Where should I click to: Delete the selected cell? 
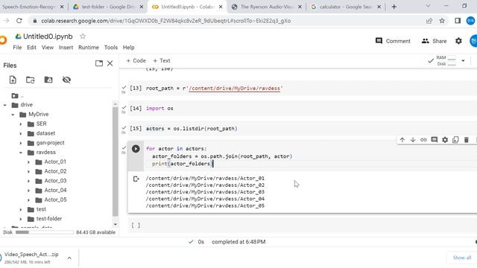(466, 140)
